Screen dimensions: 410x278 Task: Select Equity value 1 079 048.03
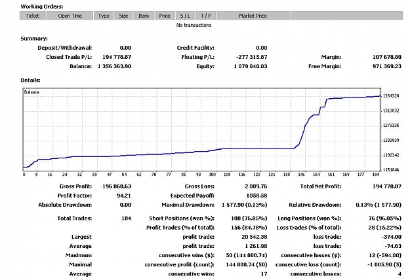point(251,66)
